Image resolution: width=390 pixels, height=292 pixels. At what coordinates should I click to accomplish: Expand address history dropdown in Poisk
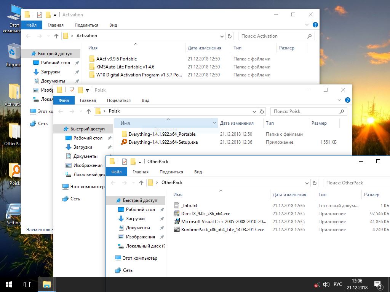[254, 111]
